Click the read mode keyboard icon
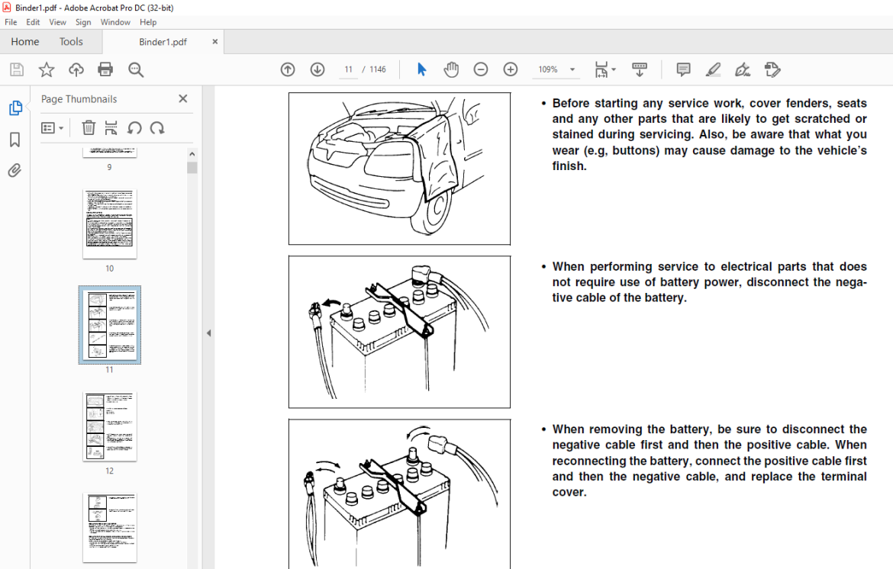This screenshot has height=569, width=893. (640, 69)
